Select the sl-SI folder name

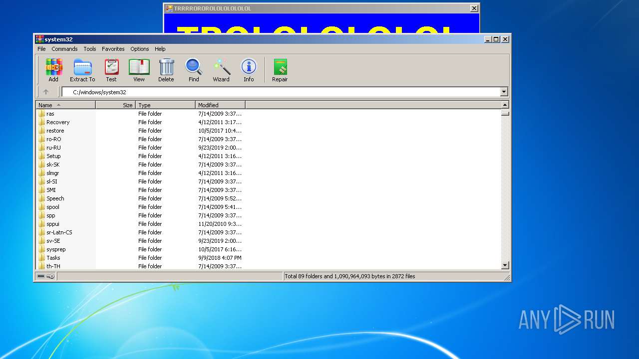[52, 181]
